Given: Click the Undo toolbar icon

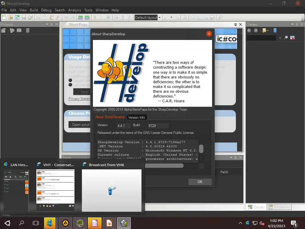Looking at the screenshot, I should (66, 18).
